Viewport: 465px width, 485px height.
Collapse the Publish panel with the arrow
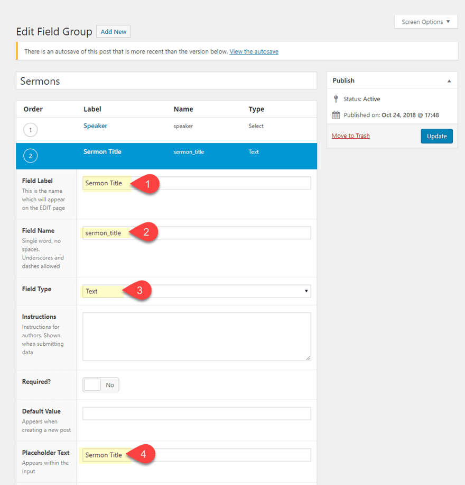click(449, 81)
